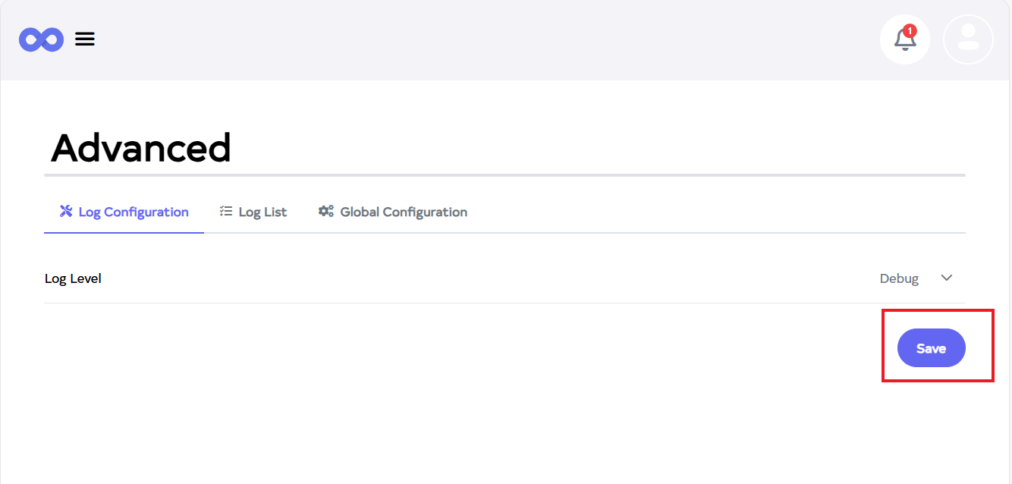Switch to the Log Configuration tab
The height and width of the screenshot is (484, 1012).
click(x=133, y=212)
